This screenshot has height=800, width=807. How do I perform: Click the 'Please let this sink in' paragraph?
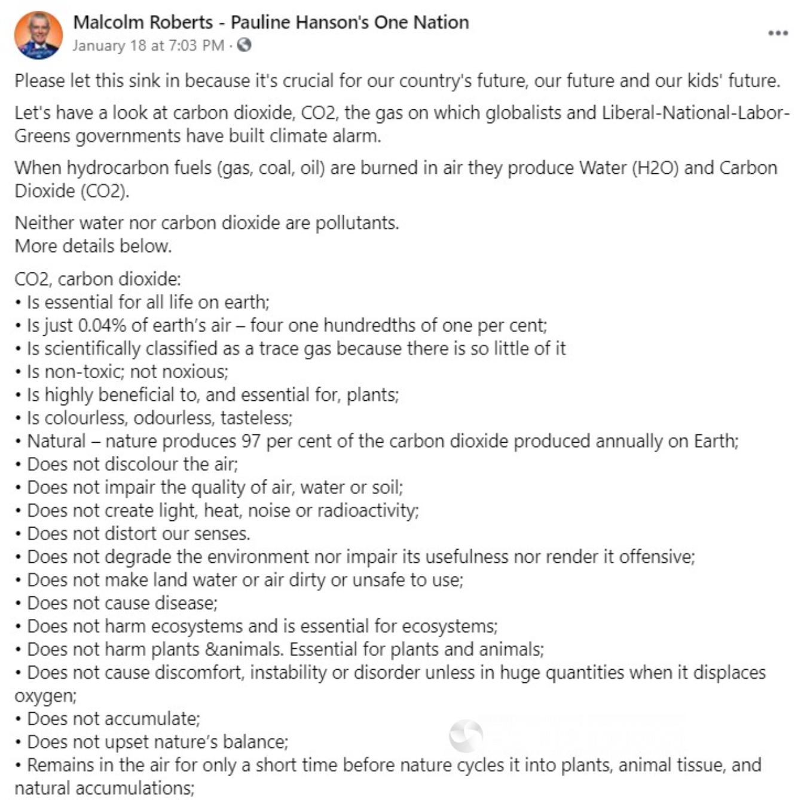(x=398, y=81)
